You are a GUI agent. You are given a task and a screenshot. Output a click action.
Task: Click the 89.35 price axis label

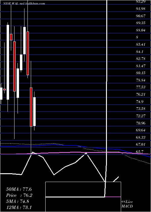pyautogui.click(x=141, y=23)
